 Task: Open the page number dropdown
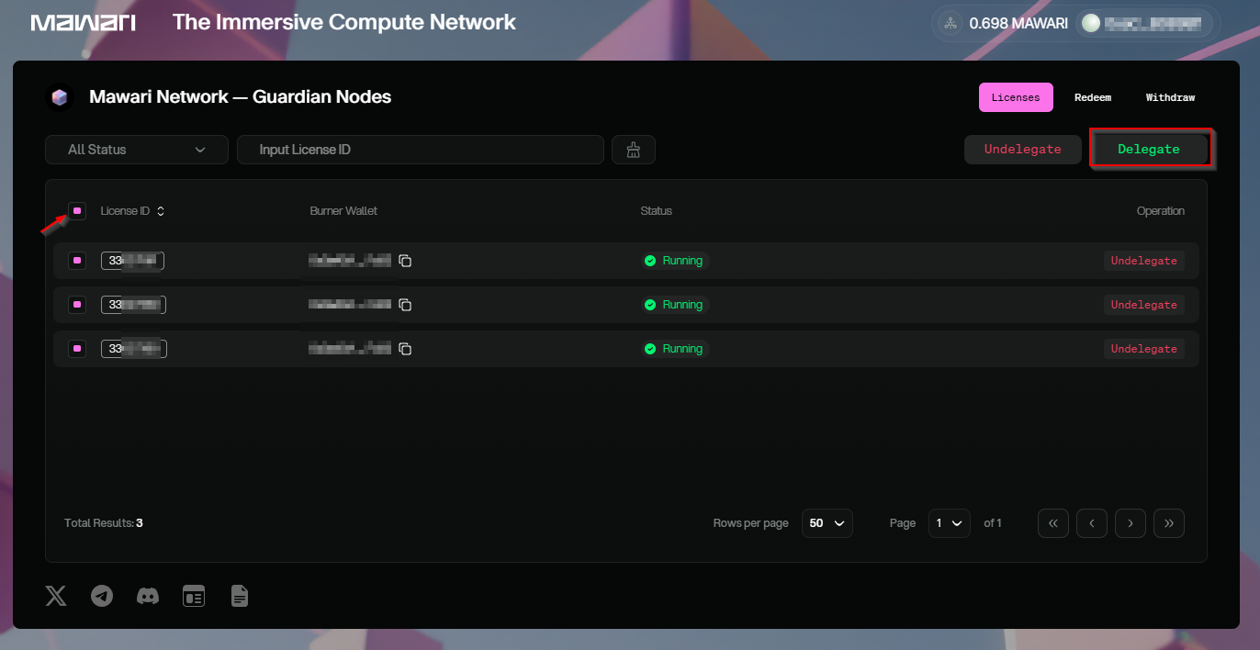click(x=949, y=523)
